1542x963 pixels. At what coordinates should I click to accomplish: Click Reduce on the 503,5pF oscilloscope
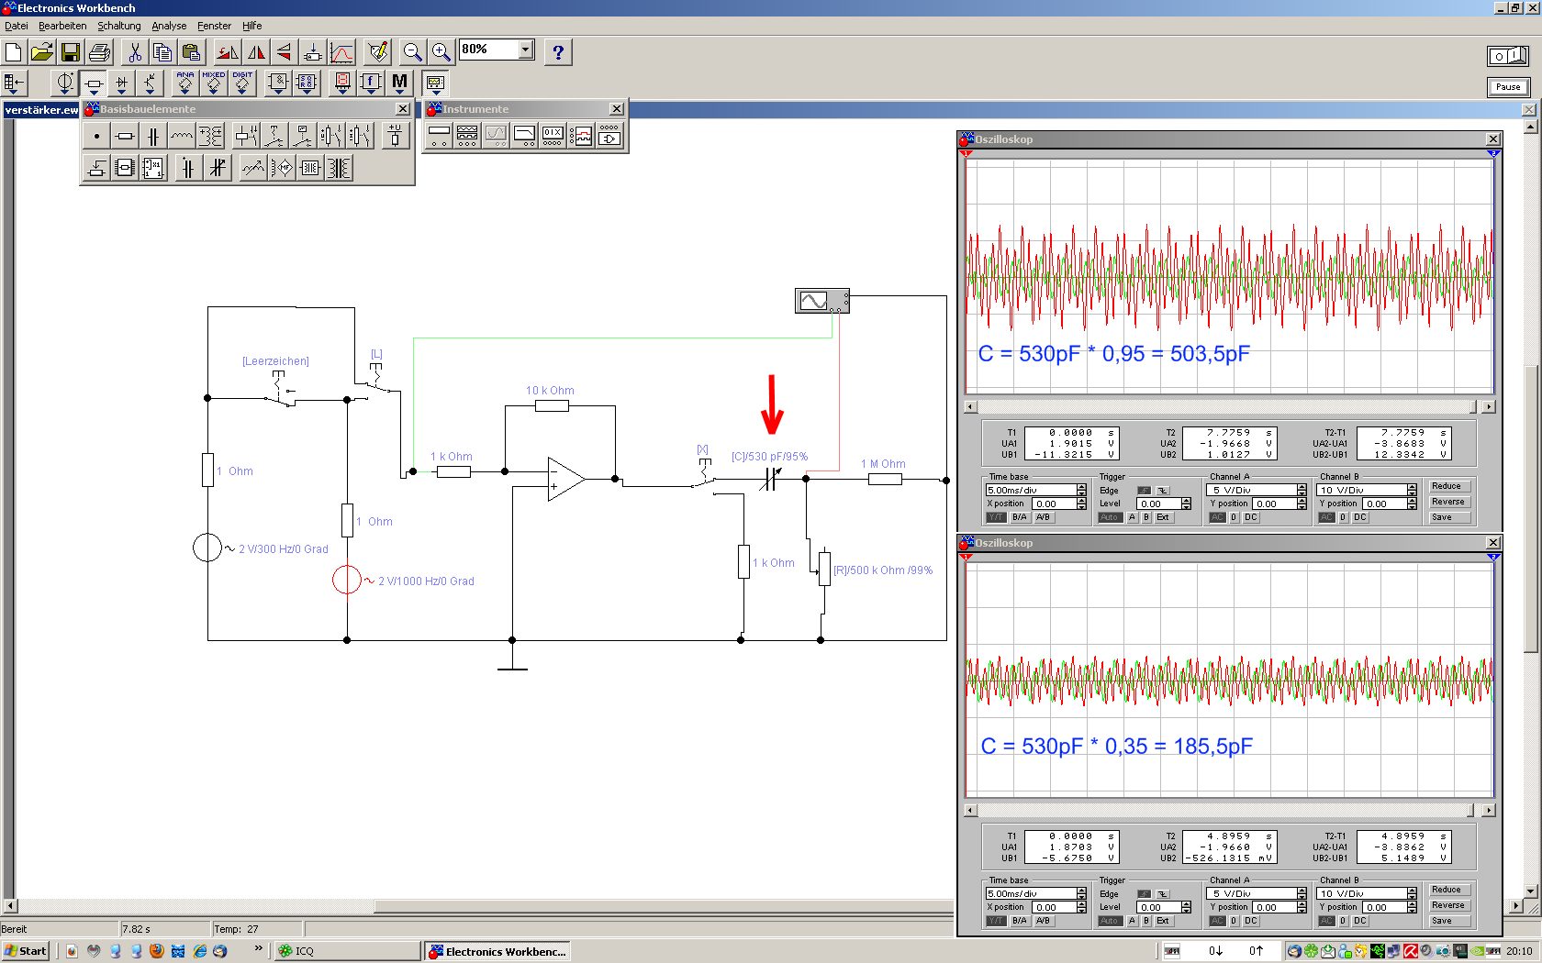[x=1449, y=486]
